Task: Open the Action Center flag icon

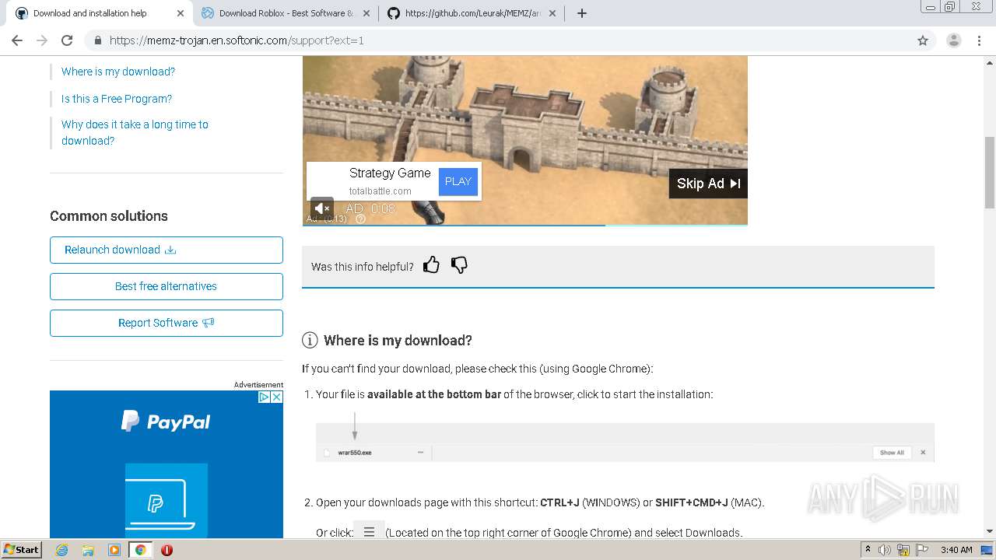Action: click(921, 550)
